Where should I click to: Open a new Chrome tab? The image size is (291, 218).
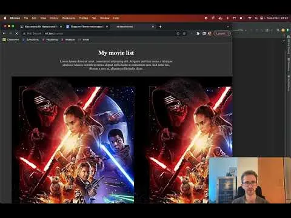click(160, 27)
